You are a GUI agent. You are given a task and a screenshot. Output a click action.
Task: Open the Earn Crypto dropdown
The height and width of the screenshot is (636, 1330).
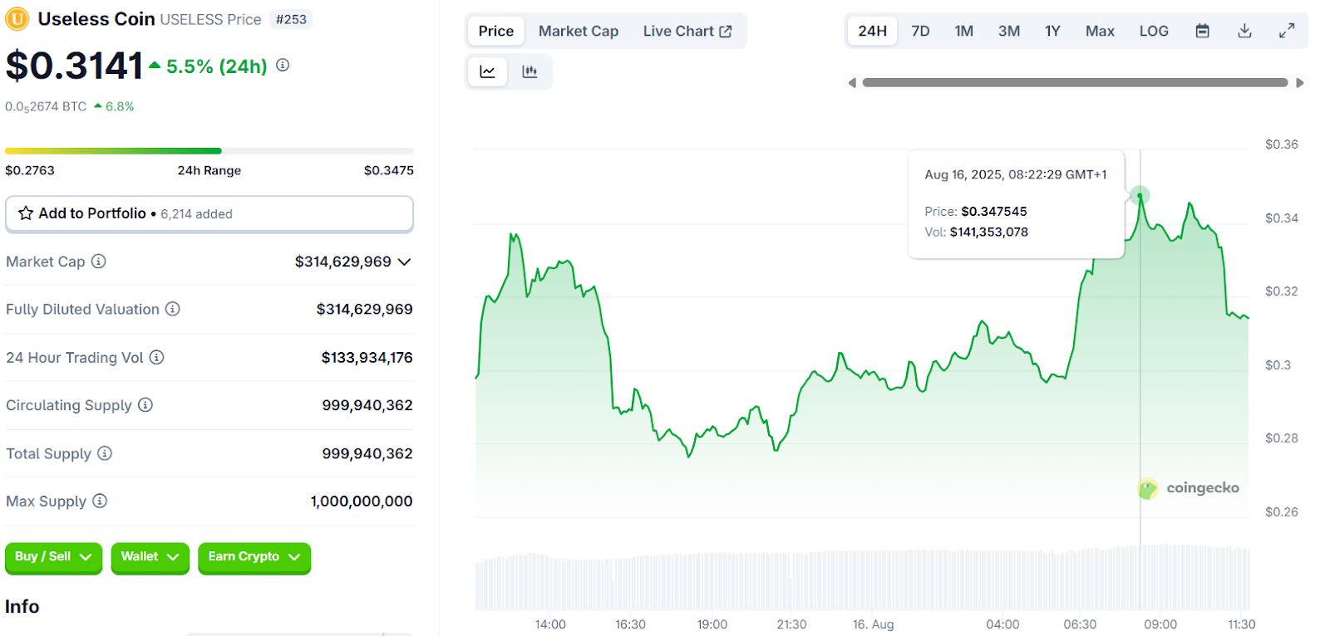tap(254, 557)
